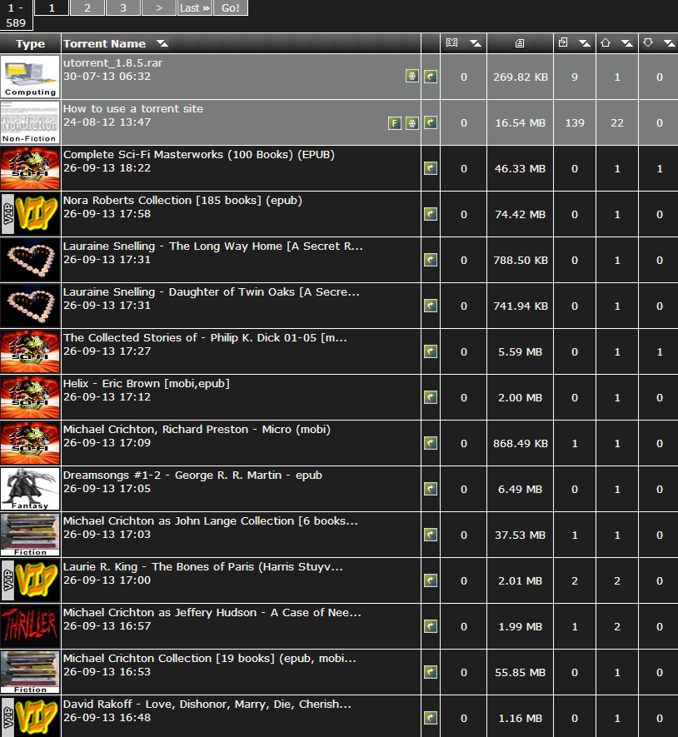Screen dimensions: 678x737
Task: Open Dreamsongs #1-2 - George R. R. Martin link
Action: pyautogui.click(x=192, y=476)
